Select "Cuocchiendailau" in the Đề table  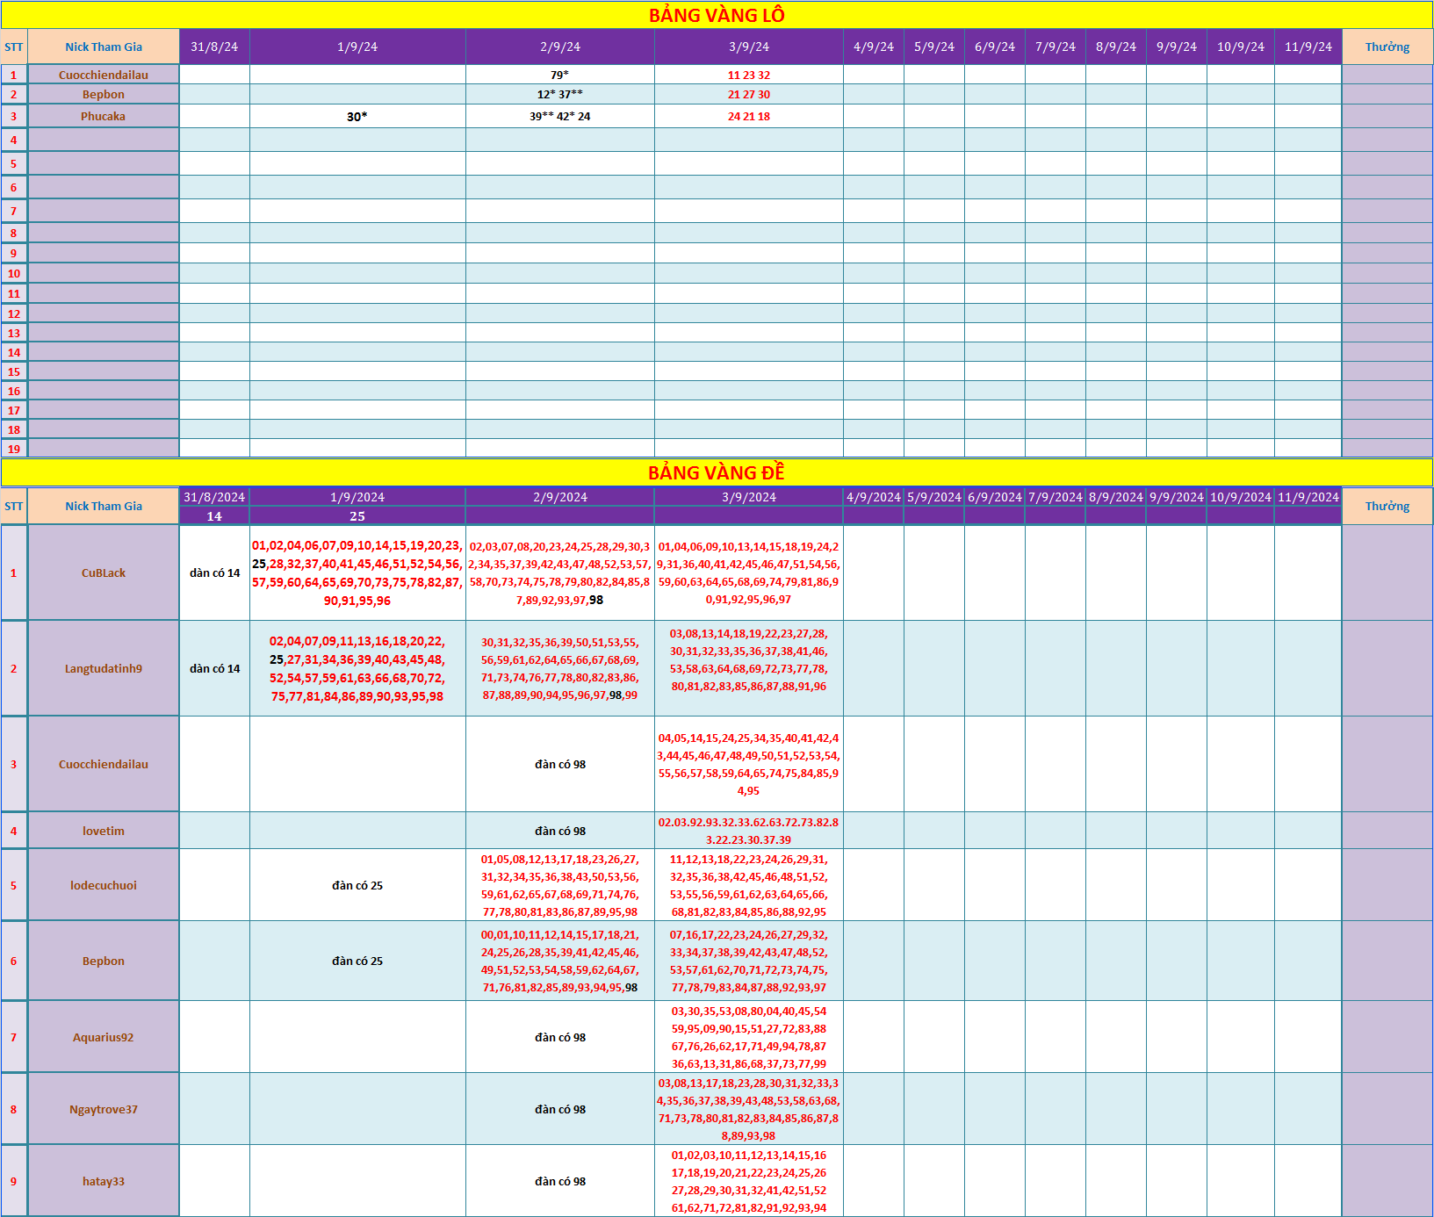(104, 764)
